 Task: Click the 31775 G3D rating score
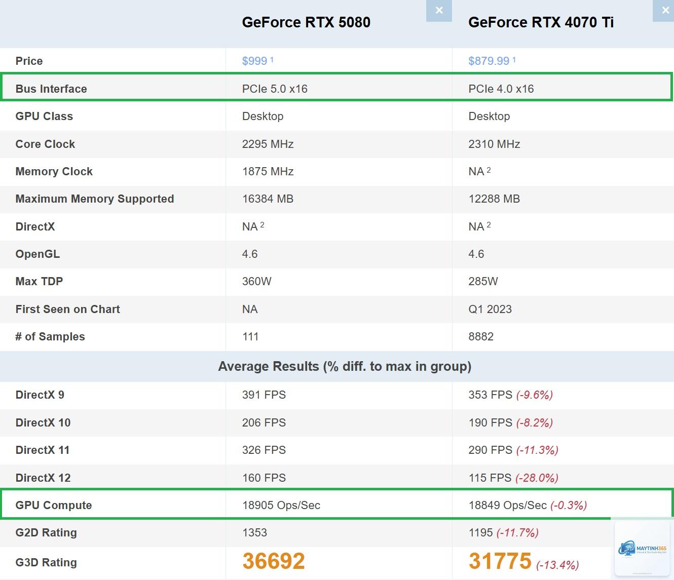(500, 561)
